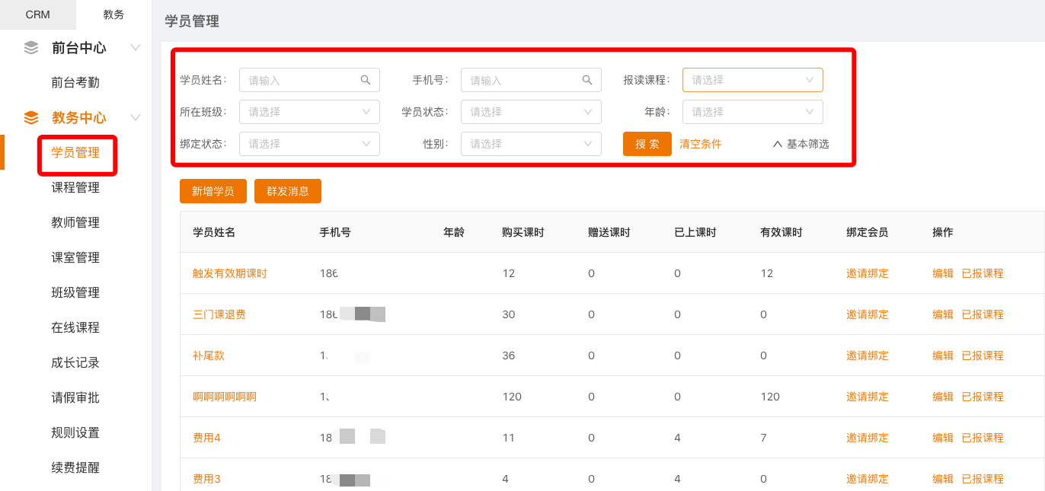Click the 新增学员 button
Image resolution: width=1045 pixels, height=491 pixels.
coord(213,192)
